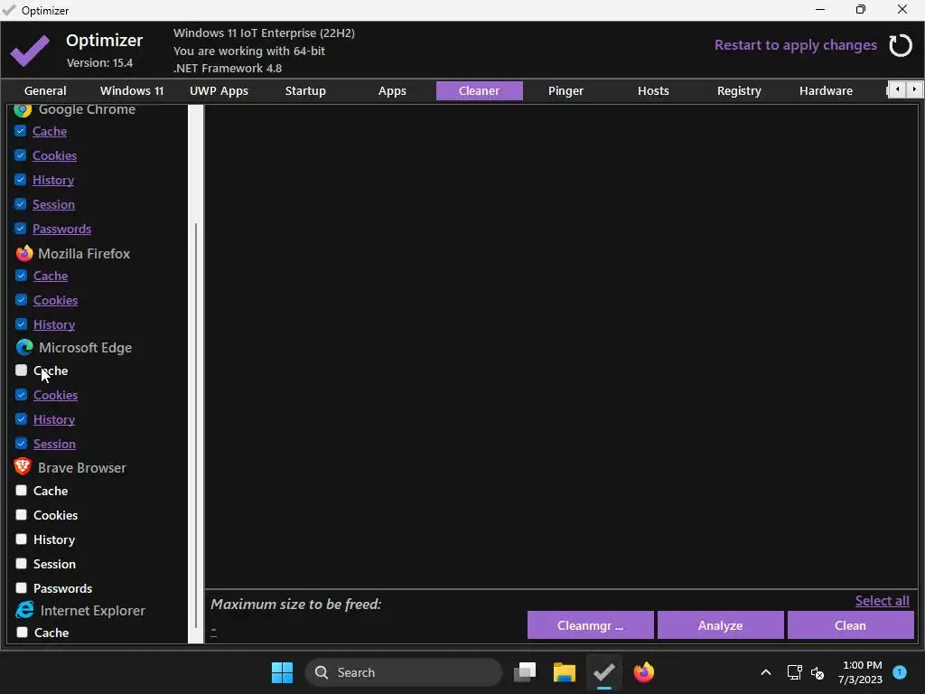Uncheck Mozilla Firefox History checkbox
This screenshot has height=694, width=925.
tap(22, 324)
